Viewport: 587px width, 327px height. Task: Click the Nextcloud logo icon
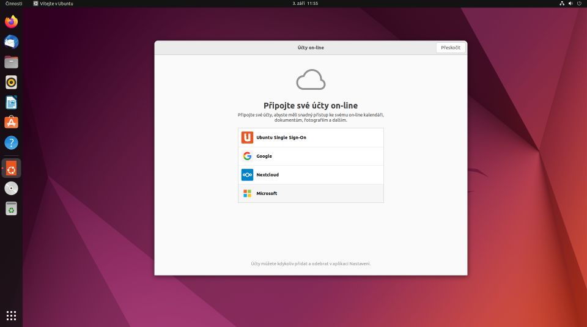tap(247, 175)
